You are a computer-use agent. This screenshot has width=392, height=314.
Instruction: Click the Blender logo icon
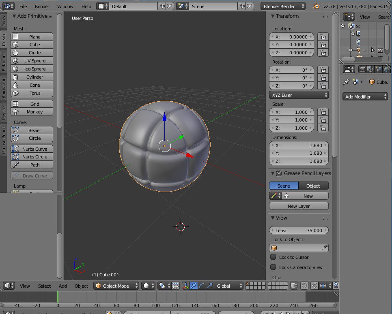[x=316, y=6]
